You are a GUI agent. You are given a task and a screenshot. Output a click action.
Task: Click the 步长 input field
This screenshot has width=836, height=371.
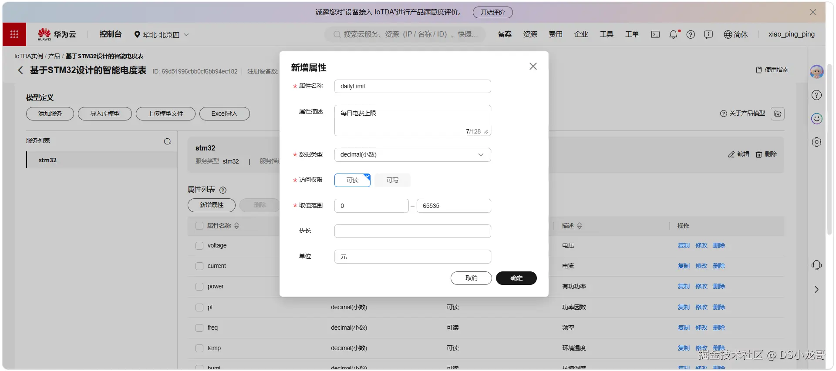point(412,231)
